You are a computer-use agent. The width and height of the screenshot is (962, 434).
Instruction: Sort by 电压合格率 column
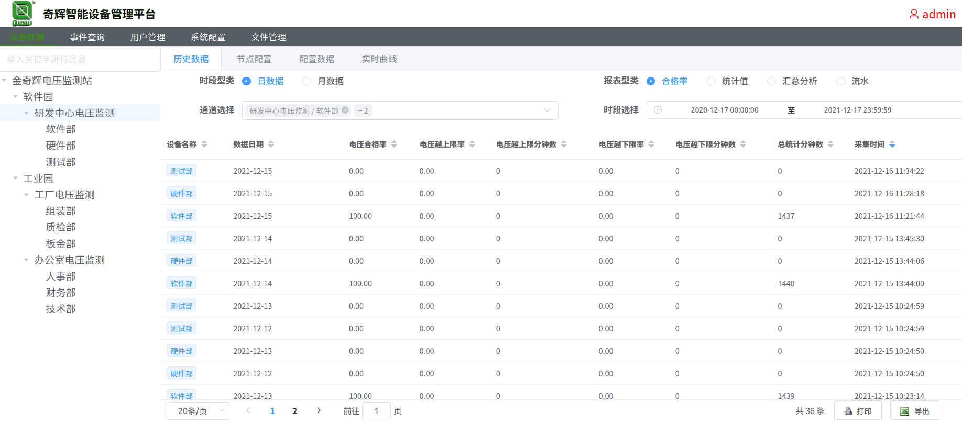(394, 144)
